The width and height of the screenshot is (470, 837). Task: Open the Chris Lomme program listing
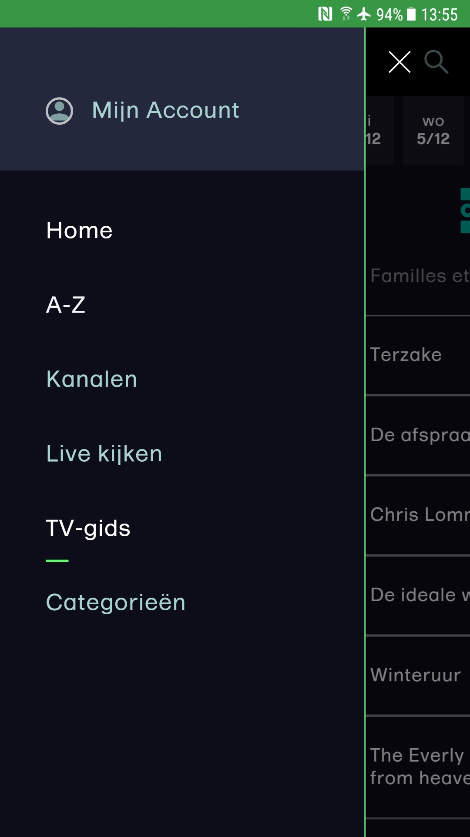point(419,515)
